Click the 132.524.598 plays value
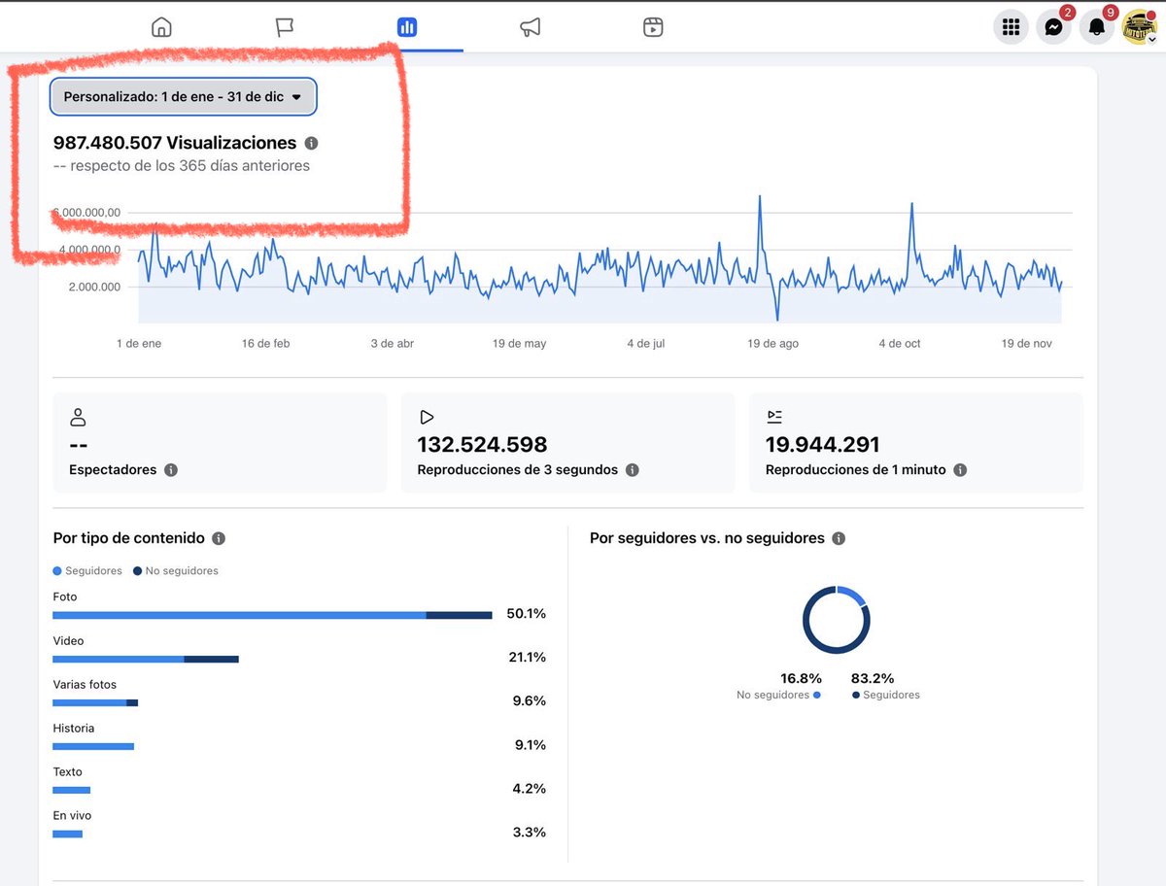The width and height of the screenshot is (1166, 886). click(483, 445)
